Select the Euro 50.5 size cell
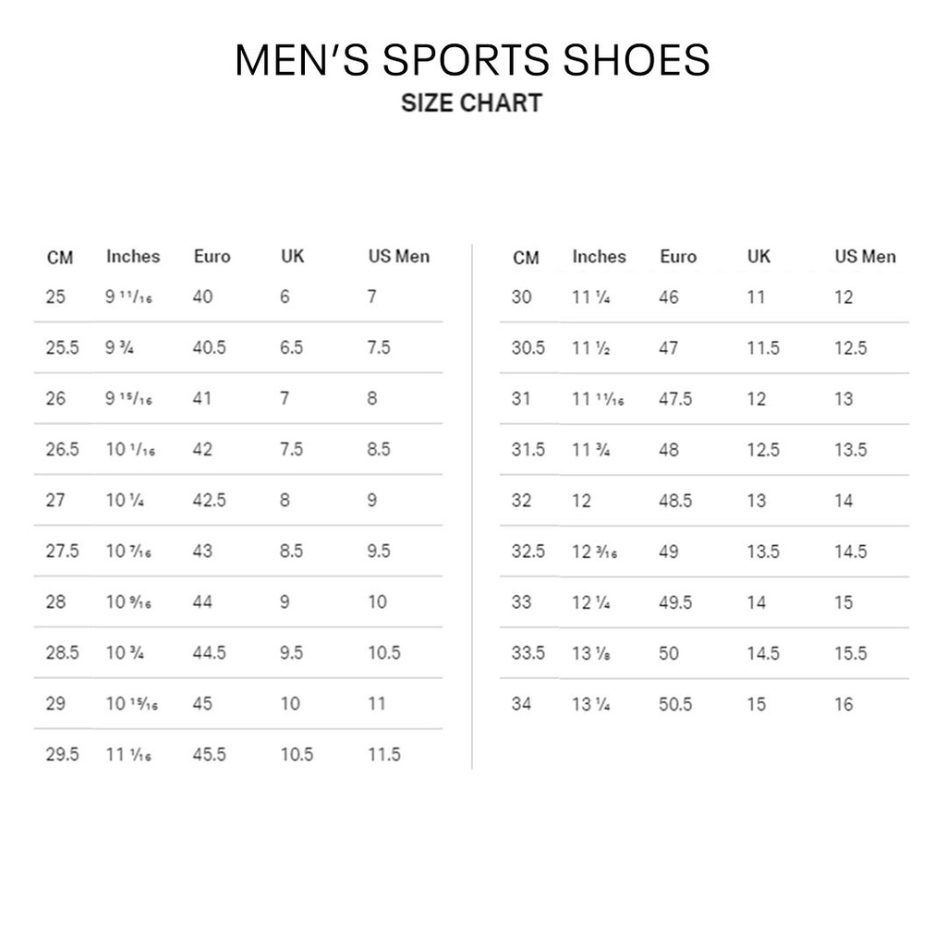Viewport: 946px width, 946px height. (x=675, y=704)
